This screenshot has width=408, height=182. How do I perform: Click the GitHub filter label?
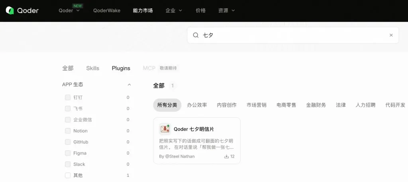80,142
